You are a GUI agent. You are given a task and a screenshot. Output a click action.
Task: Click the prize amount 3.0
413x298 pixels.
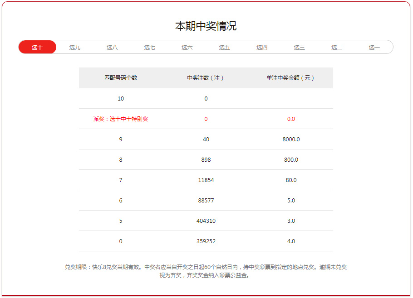(291, 221)
